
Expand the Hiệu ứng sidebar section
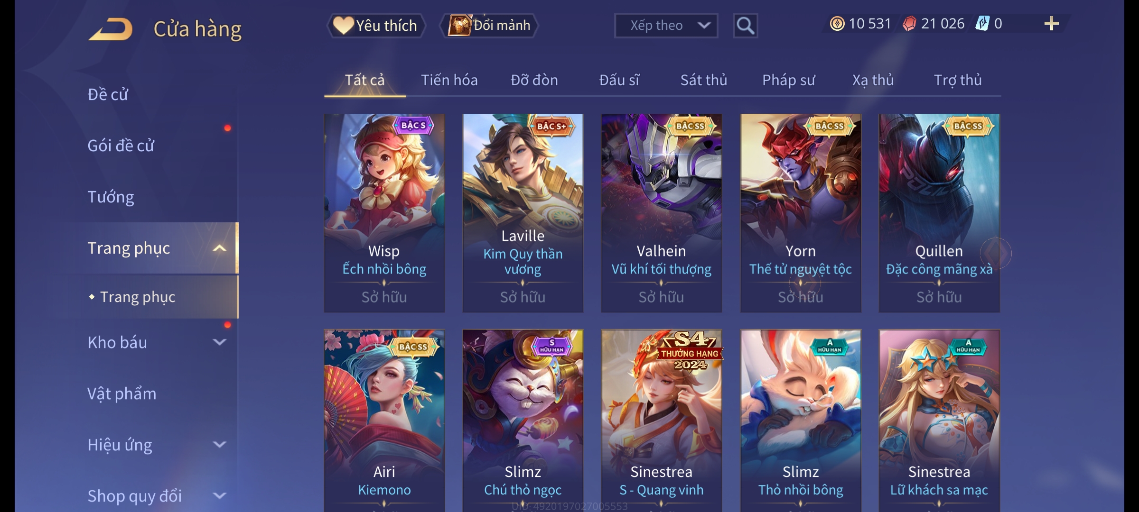click(219, 445)
